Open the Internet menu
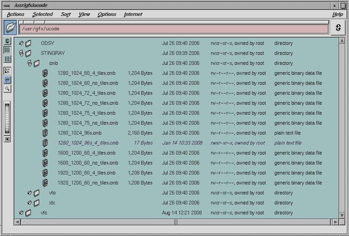349x236 pixels. click(x=133, y=14)
